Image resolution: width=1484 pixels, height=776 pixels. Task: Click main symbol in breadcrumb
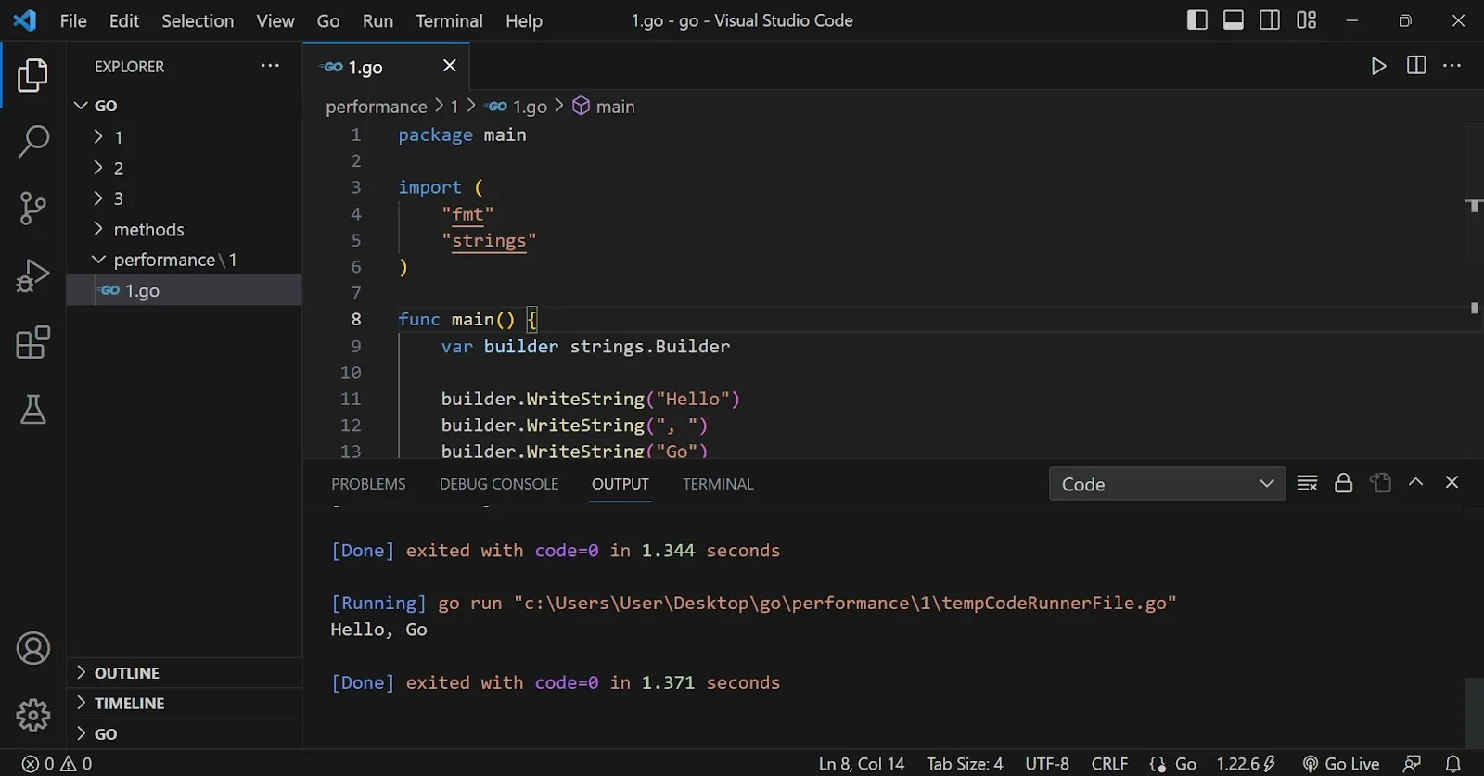pyautogui.click(x=604, y=107)
